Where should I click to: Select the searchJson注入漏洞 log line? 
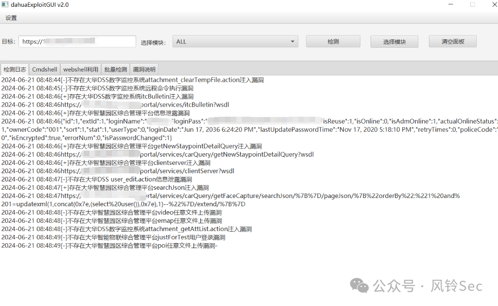click(x=105, y=187)
